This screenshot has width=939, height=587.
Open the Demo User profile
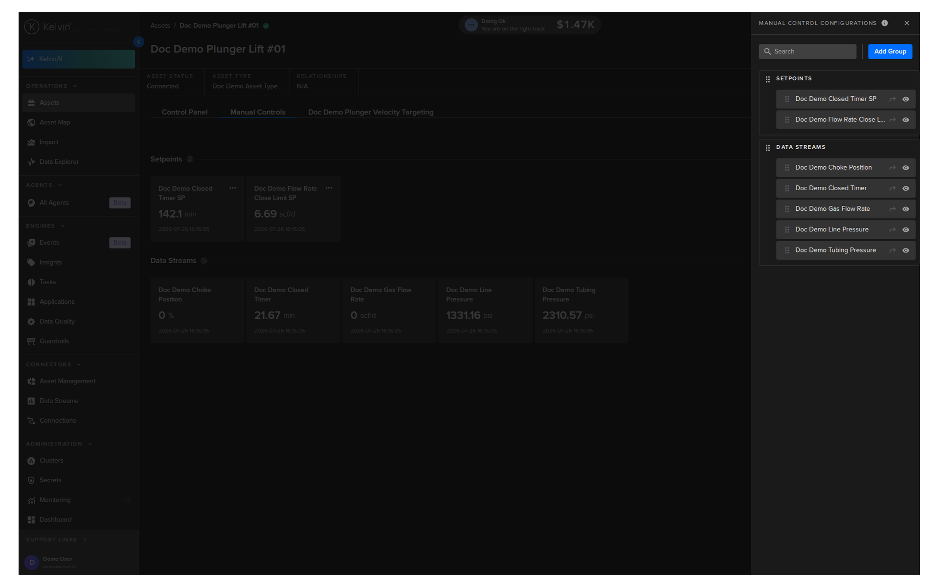click(78, 563)
